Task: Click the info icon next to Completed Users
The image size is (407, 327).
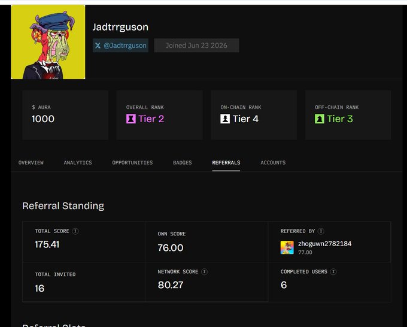Action: 333,272
